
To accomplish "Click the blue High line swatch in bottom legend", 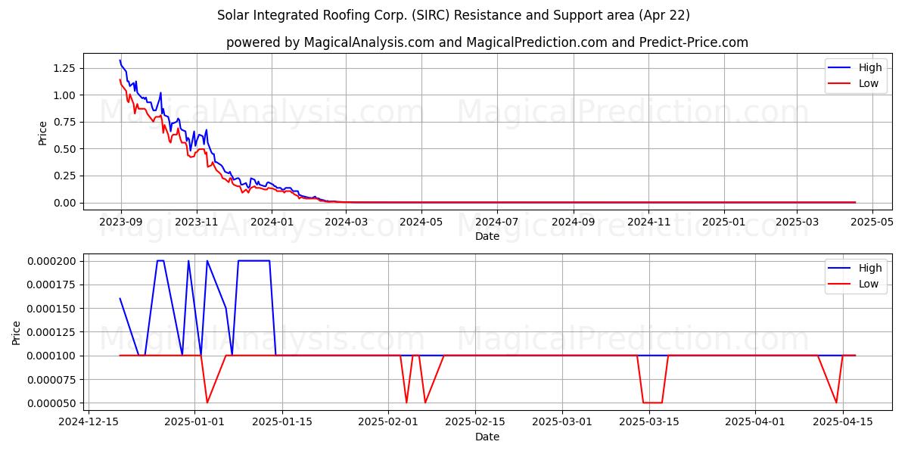I will click(841, 269).
